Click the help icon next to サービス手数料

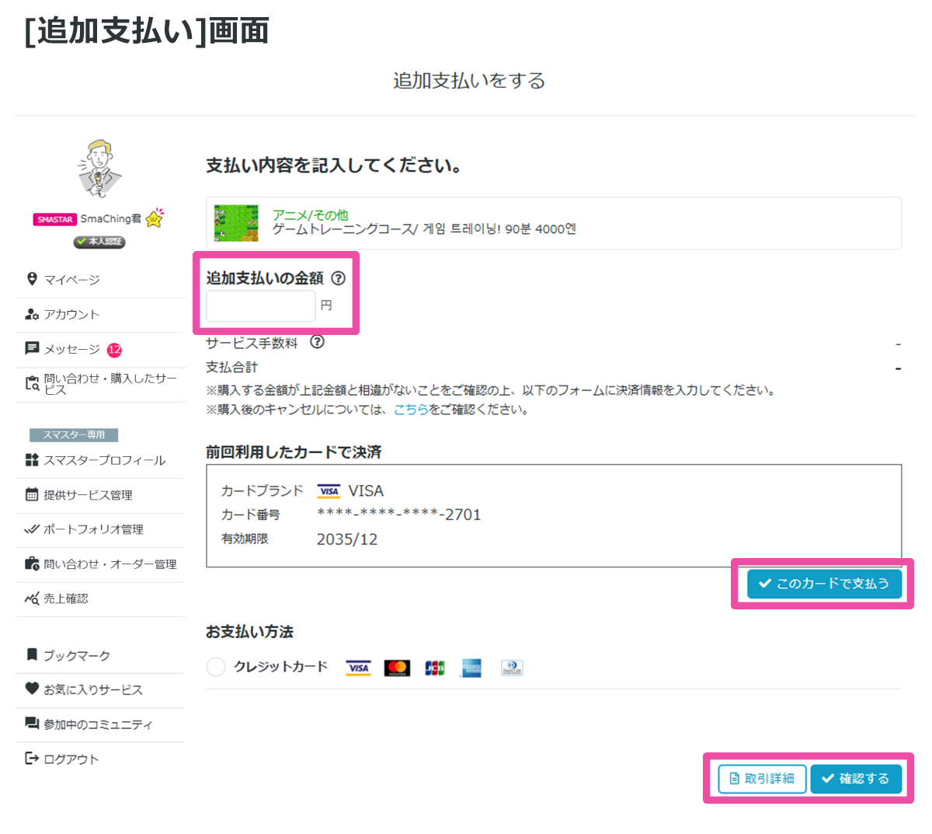(x=317, y=342)
